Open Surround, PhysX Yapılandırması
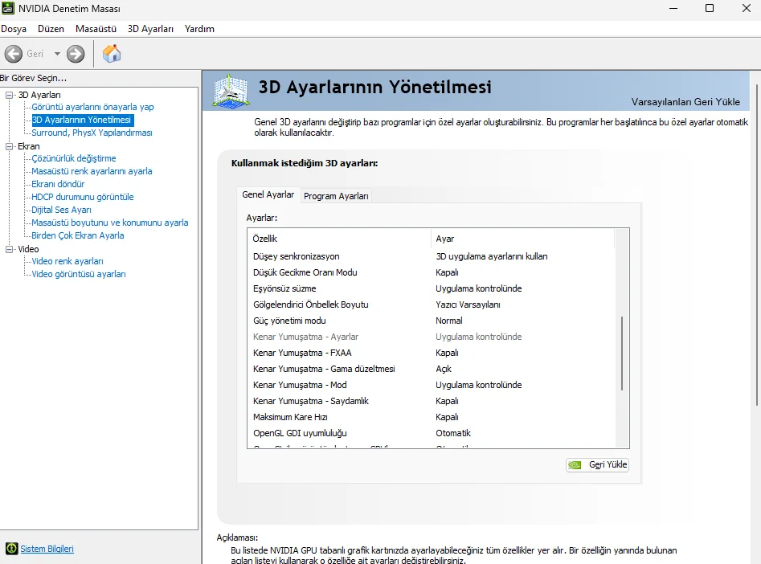 pyautogui.click(x=92, y=133)
